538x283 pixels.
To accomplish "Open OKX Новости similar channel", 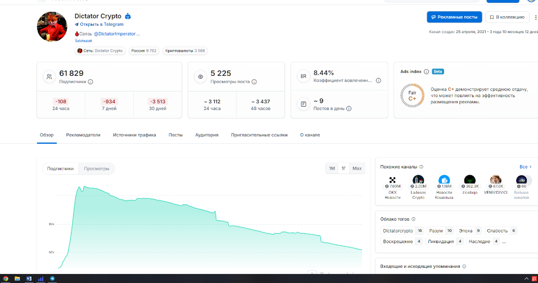I will tap(392, 187).
